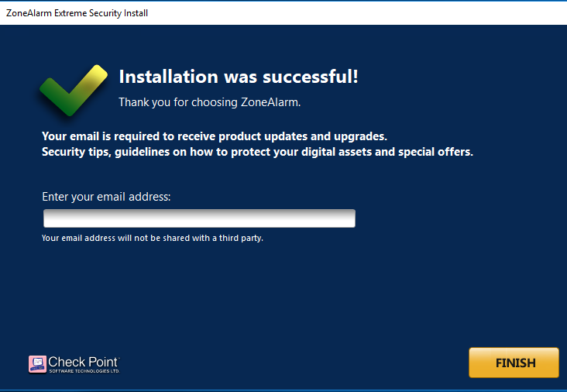Click the 'Enter your email address:' label
Image resolution: width=567 pixels, height=392 pixels.
(106, 197)
